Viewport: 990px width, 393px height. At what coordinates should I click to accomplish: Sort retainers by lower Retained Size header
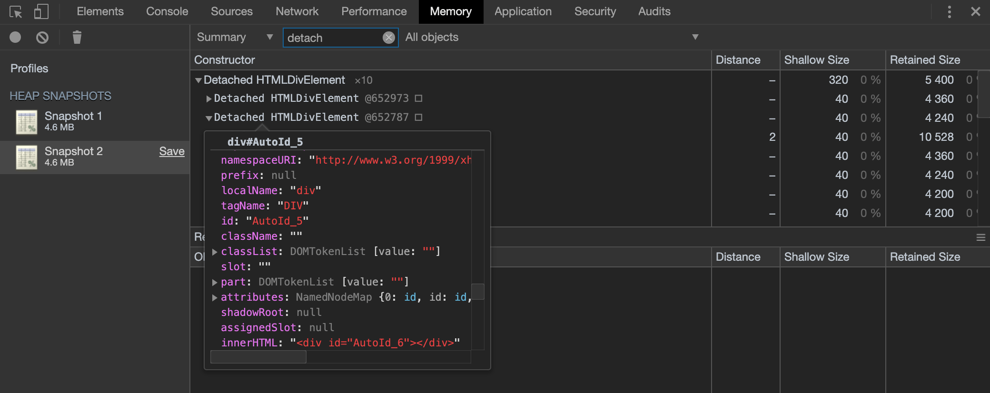pyautogui.click(x=938, y=257)
